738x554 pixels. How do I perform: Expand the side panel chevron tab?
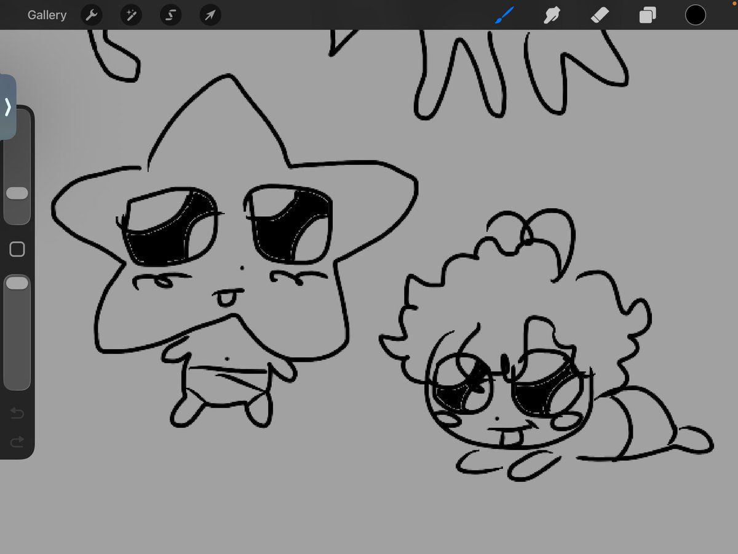click(x=7, y=107)
